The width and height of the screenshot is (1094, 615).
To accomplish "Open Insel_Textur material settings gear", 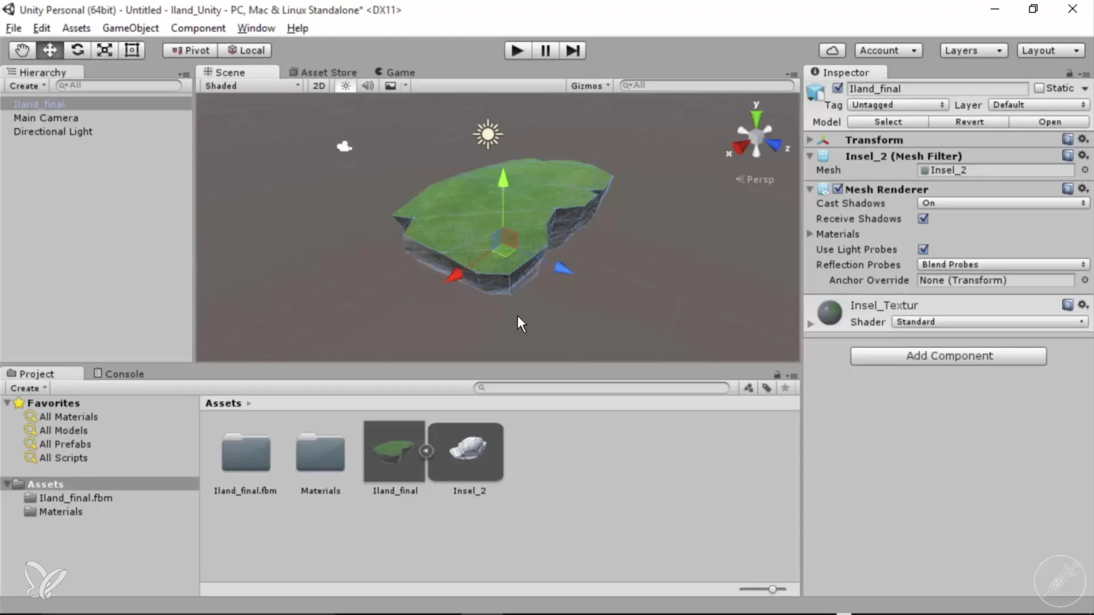I will [x=1083, y=305].
